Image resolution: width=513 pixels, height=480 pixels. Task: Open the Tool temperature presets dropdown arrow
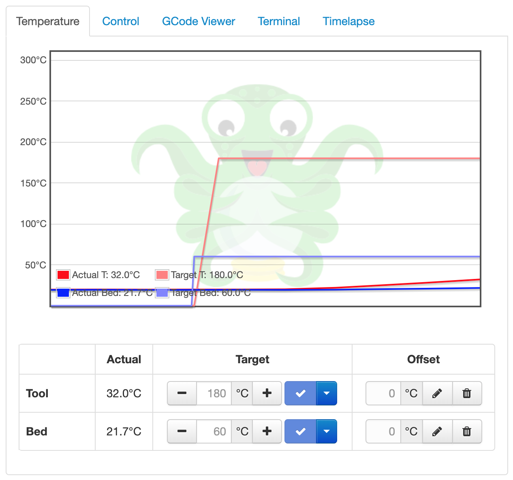[x=327, y=393]
